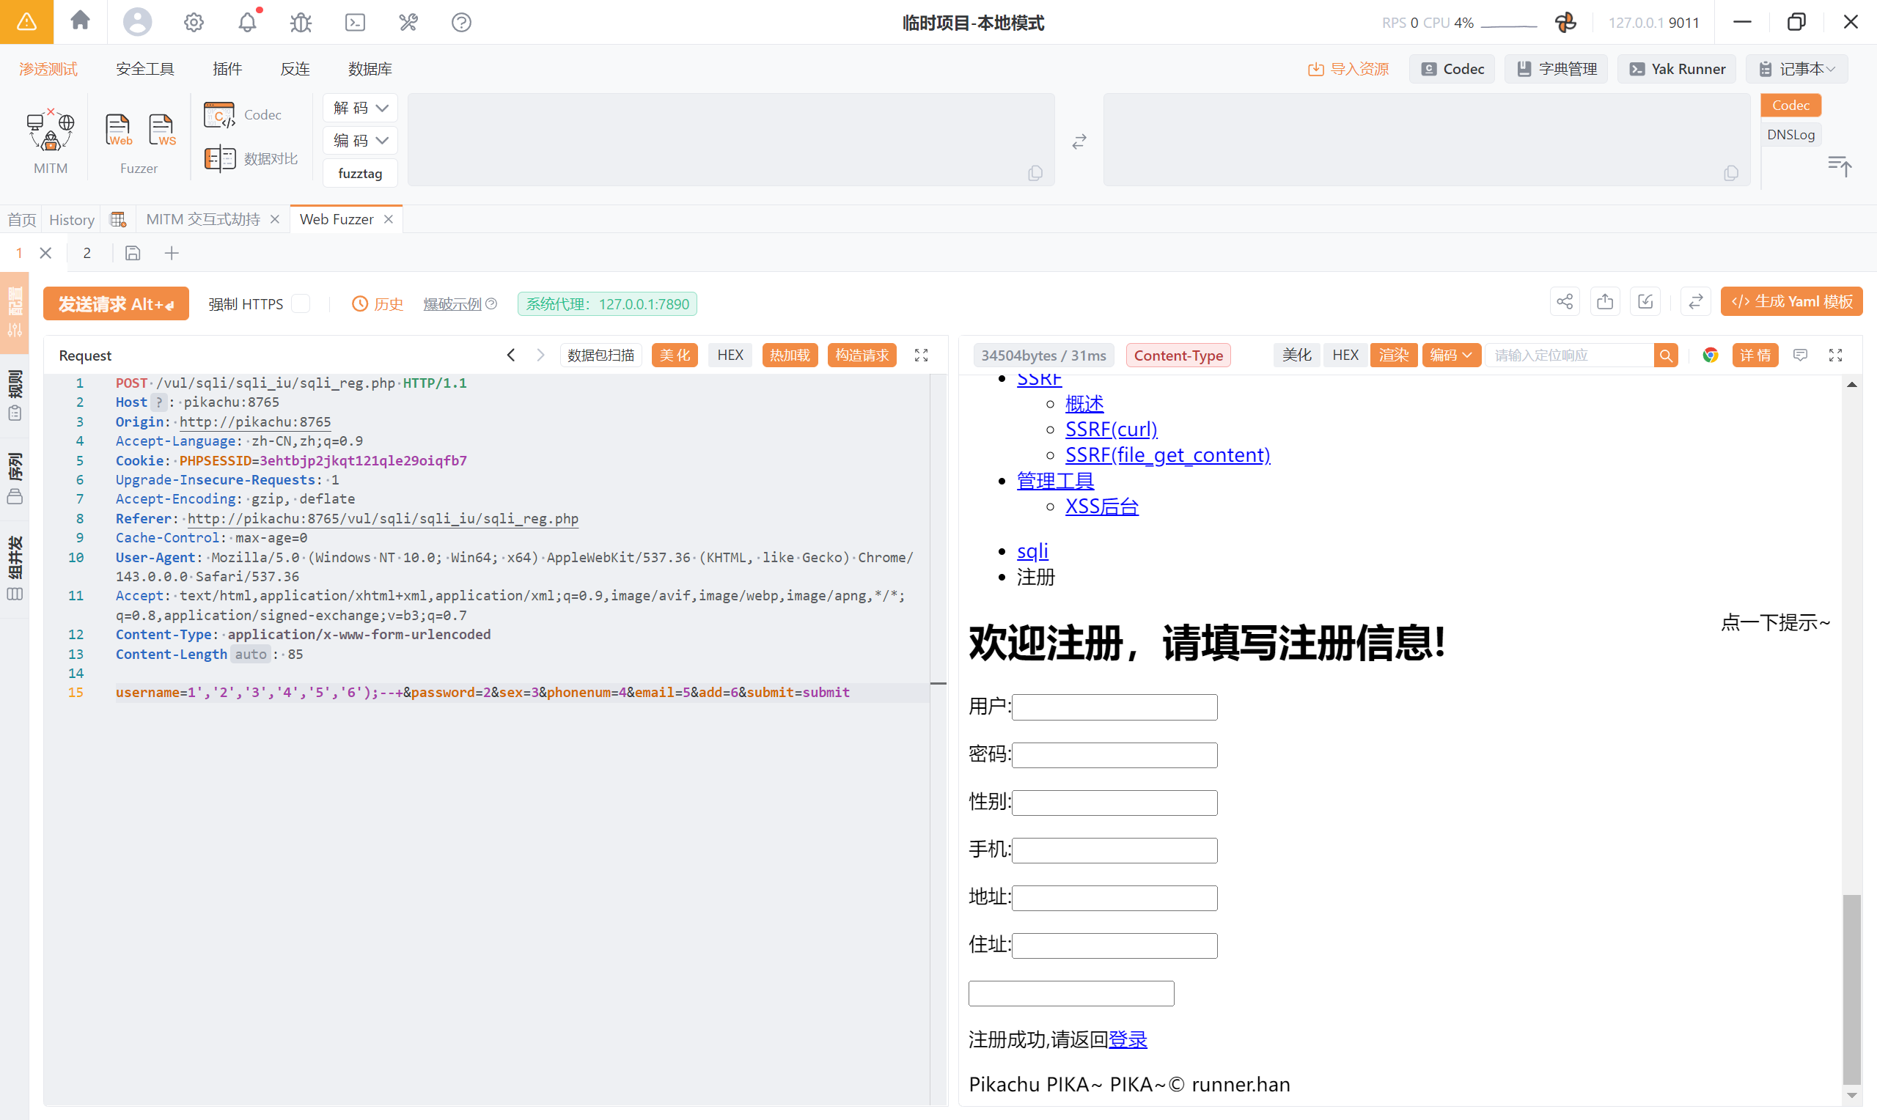Click the SSRF(curl) link in response

pyautogui.click(x=1110, y=429)
